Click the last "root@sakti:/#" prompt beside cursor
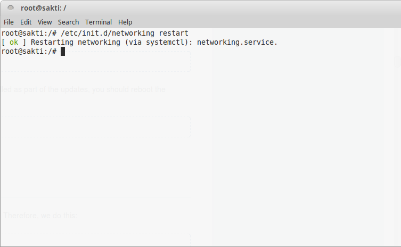Screen dimensions: 401x247 pyautogui.click(x=29, y=51)
